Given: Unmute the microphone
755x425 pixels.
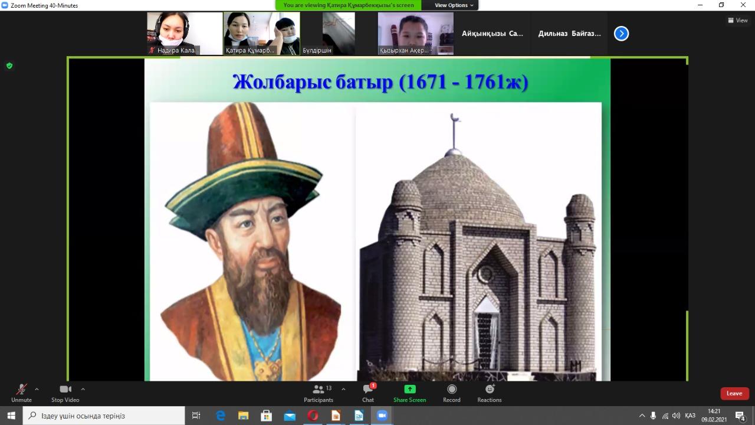Looking at the screenshot, I should click(21, 393).
